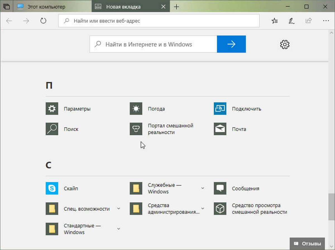
Task: Click the Скайп label
Action: click(x=71, y=189)
